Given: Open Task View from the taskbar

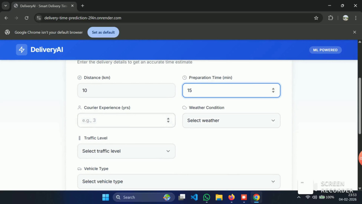Looking at the screenshot, I should point(182,197).
